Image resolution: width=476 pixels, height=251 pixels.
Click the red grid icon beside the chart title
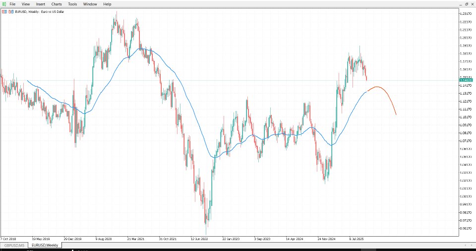click(4, 11)
